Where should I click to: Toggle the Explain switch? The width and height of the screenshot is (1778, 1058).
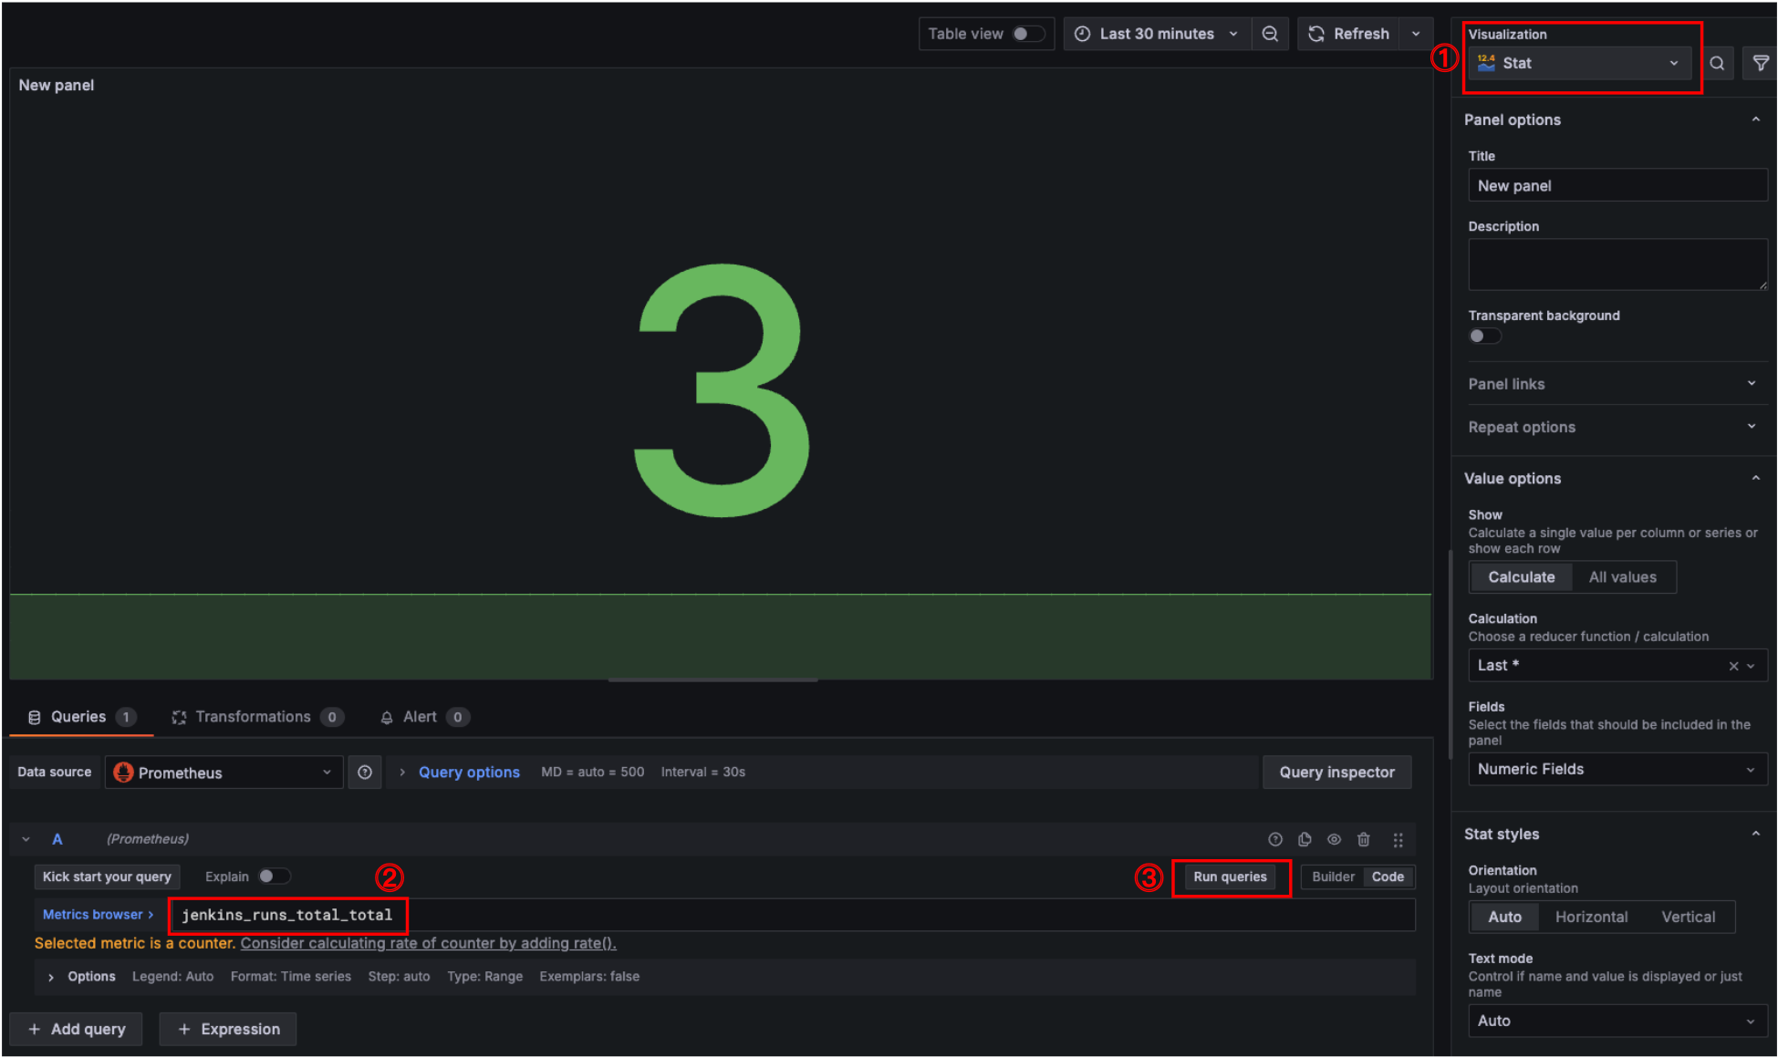[273, 876]
